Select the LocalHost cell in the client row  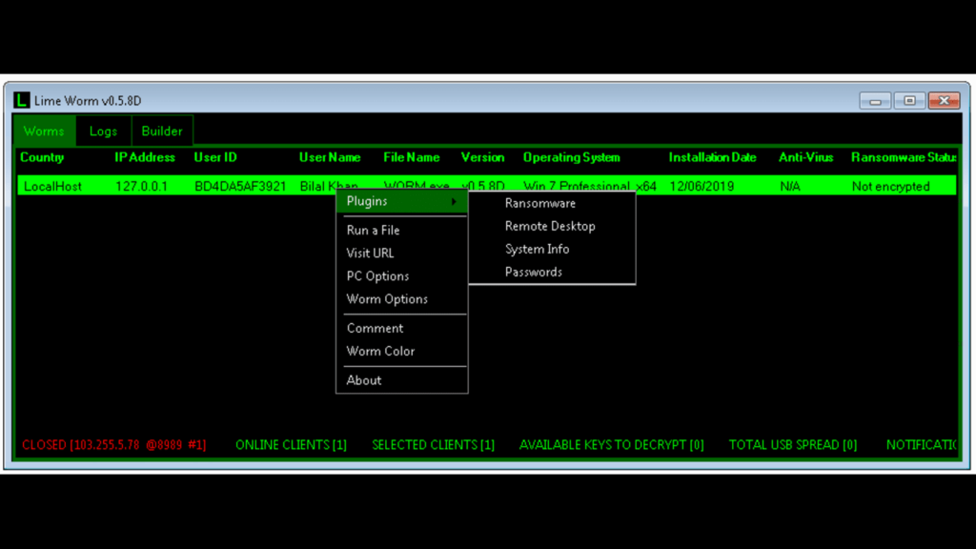point(52,186)
